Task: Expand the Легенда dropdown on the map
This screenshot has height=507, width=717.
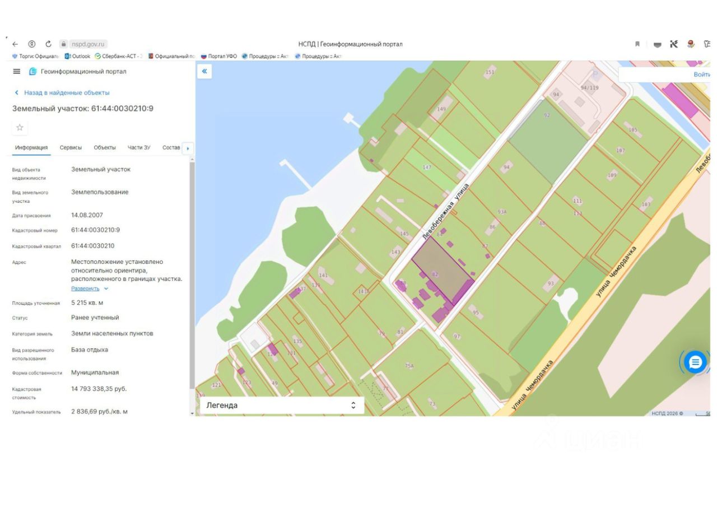Action: [282, 405]
